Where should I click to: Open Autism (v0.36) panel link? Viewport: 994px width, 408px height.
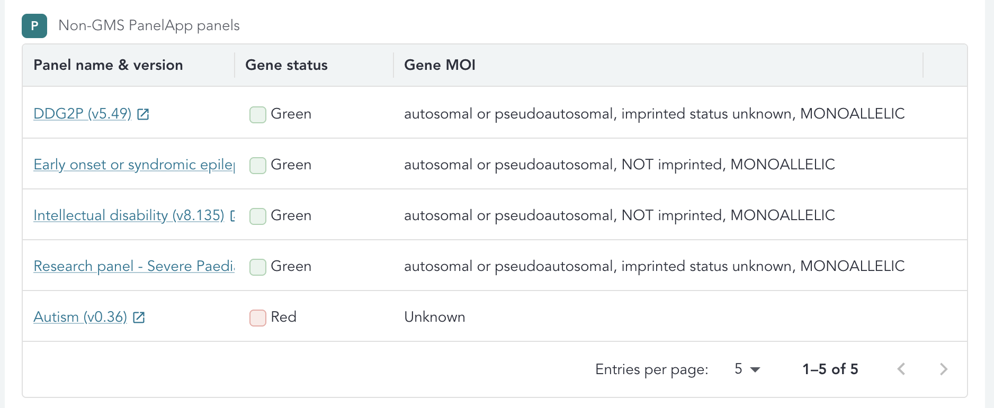[x=80, y=317]
